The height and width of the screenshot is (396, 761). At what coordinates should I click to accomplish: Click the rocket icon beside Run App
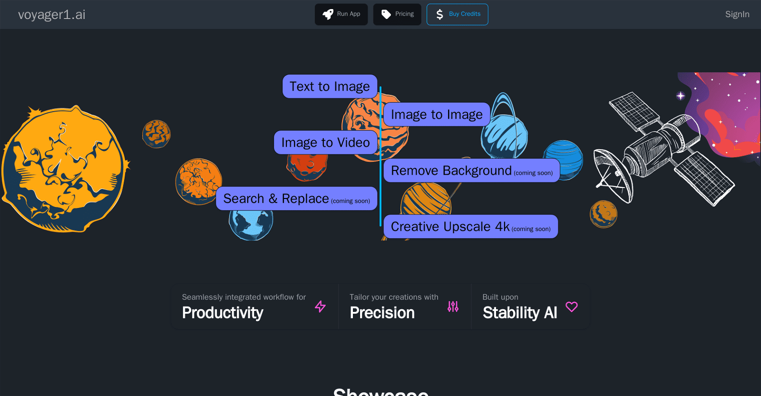[328, 14]
